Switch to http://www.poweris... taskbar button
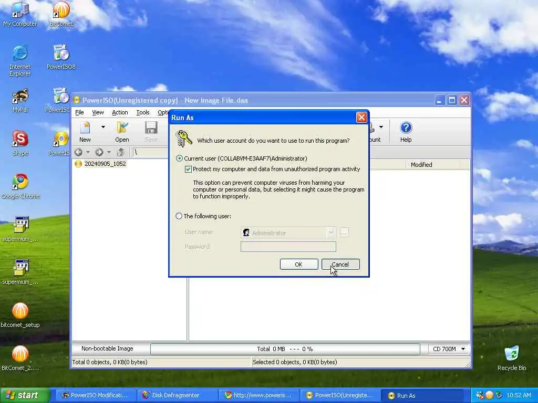 [258, 396]
